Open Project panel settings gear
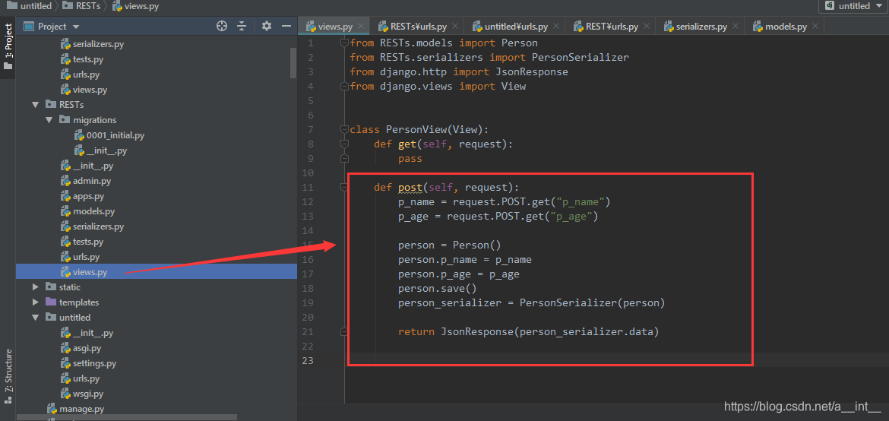Screen dimensions: 889x421 [267, 26]
